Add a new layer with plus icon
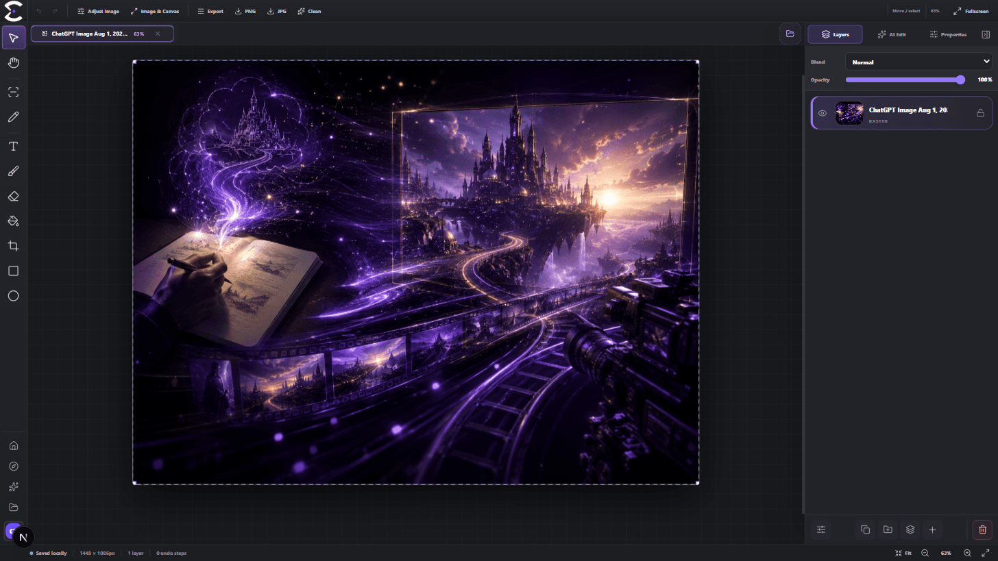Viewport: 998px width, 561px height. point(932,529)
